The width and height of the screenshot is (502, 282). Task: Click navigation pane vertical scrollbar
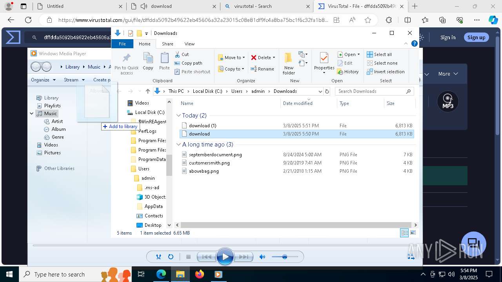click(169, 165)
